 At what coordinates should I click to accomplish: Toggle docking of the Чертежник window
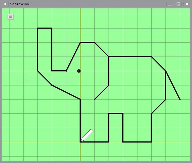[178, 4]
